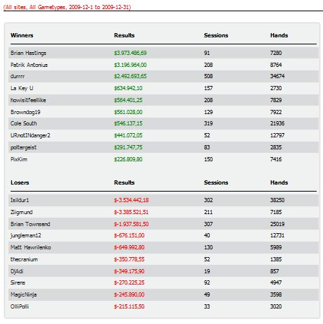Screen dimensions: 323x324
Task: Click Isildur1's $-3.534.442,18 result
Action: point(131,200)
